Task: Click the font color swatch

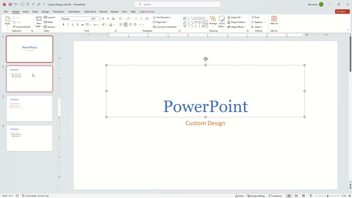Action: [x=111, y=25]
